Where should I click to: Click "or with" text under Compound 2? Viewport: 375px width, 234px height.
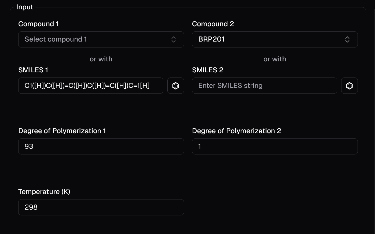point(275,59)
